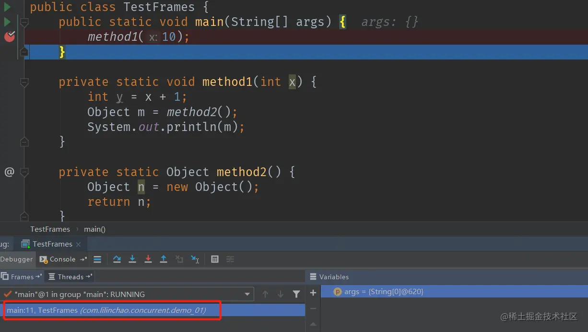588x332 pixels.
Task: Click the @ annotation gutter icon at method2
Action: click(9, 172)
